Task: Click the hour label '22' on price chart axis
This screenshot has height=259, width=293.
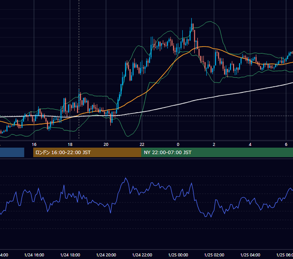Action: point(142,145)
